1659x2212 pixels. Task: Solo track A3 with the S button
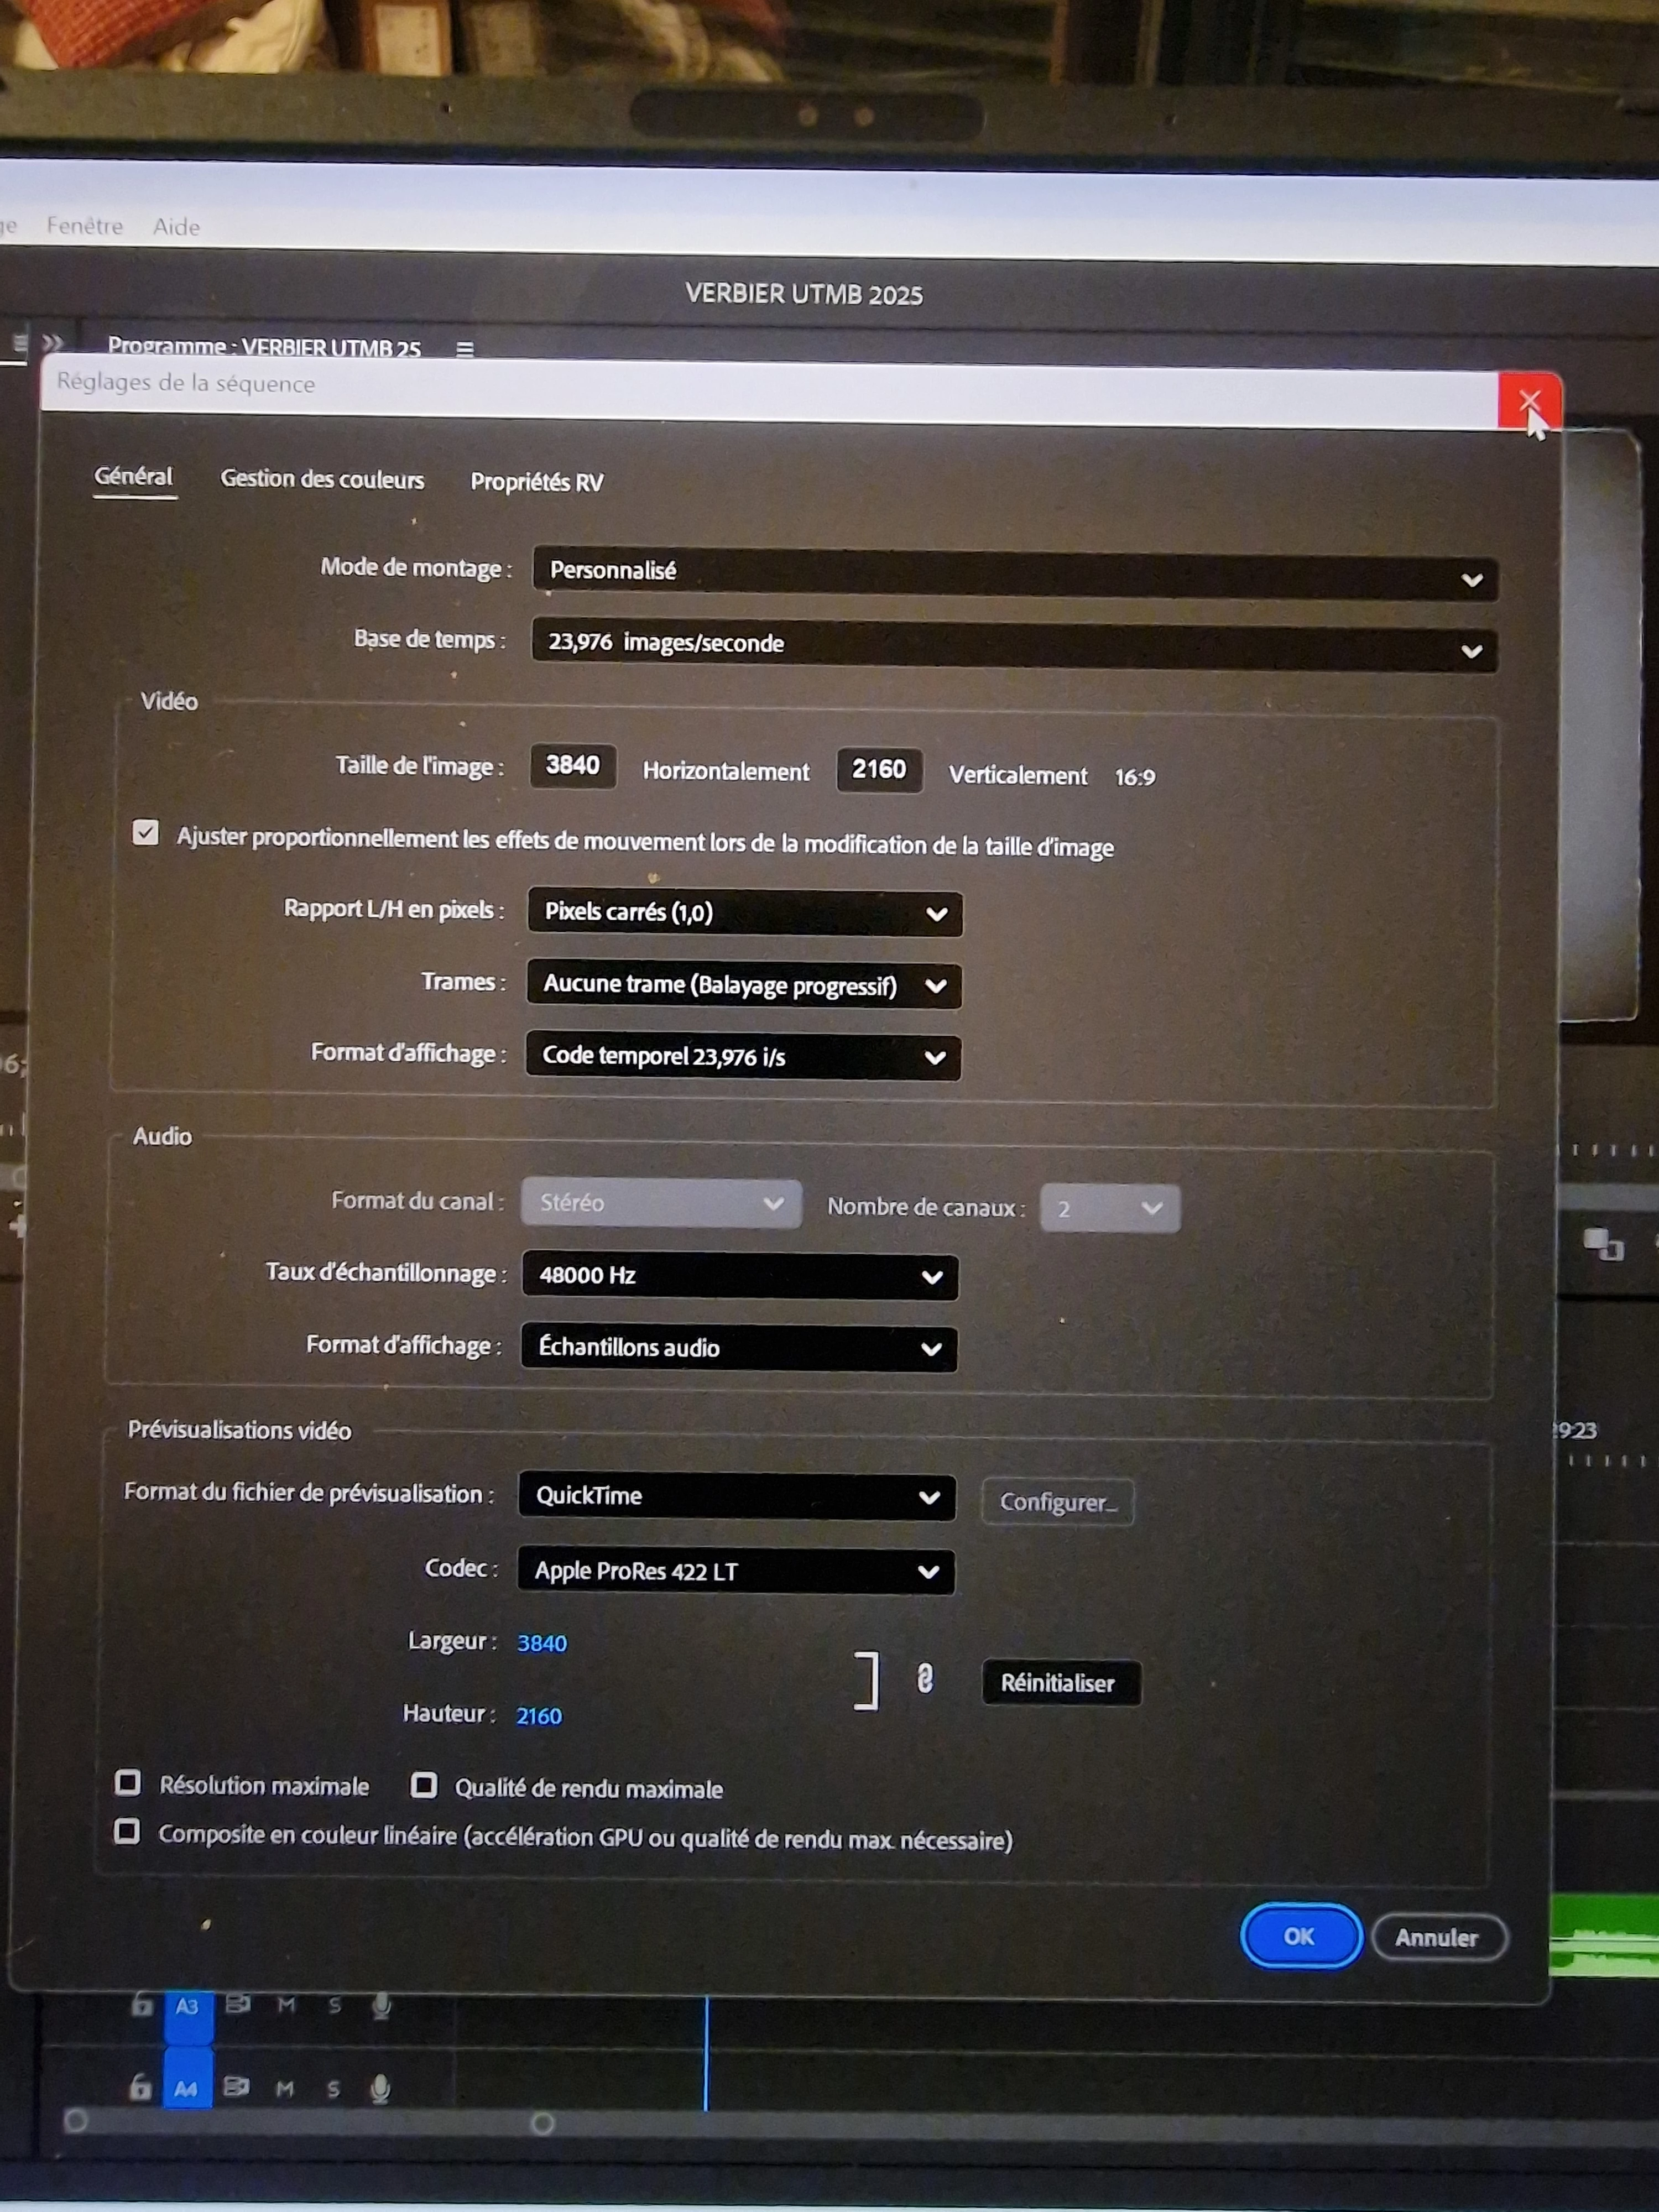[334, 2004]
